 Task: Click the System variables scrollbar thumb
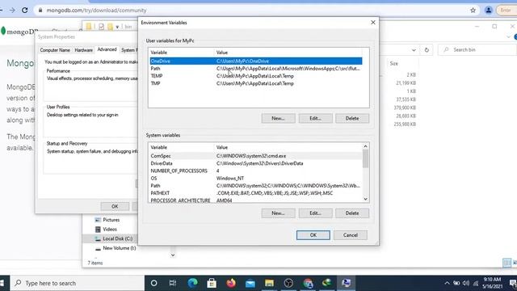[x=365, y=158]
